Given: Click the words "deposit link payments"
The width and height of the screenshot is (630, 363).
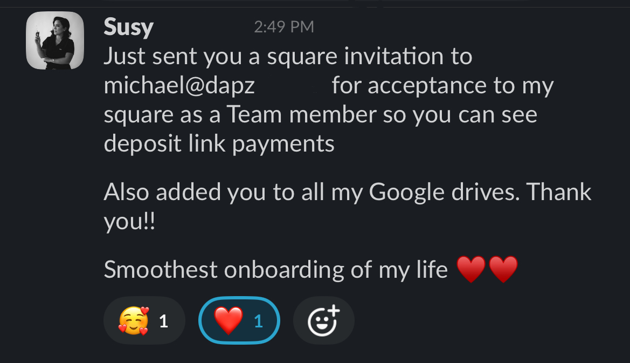Looking at the screenshot, I should [x=219, y=143].
